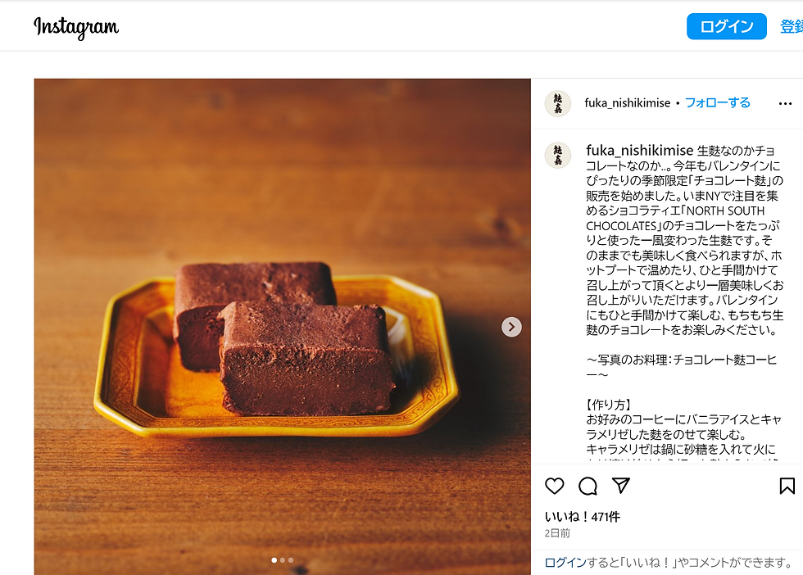View the likes list, いいね！471件
803x575 pixels.
click(582, 517)
